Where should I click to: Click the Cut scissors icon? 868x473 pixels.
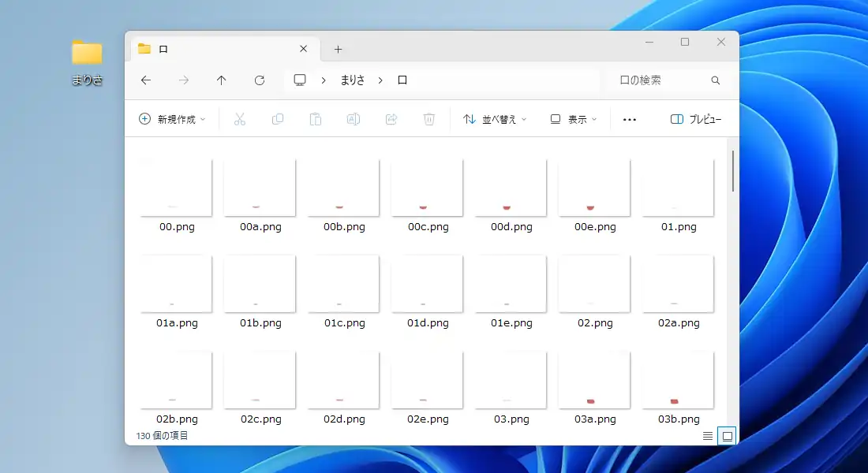point(240,119)
